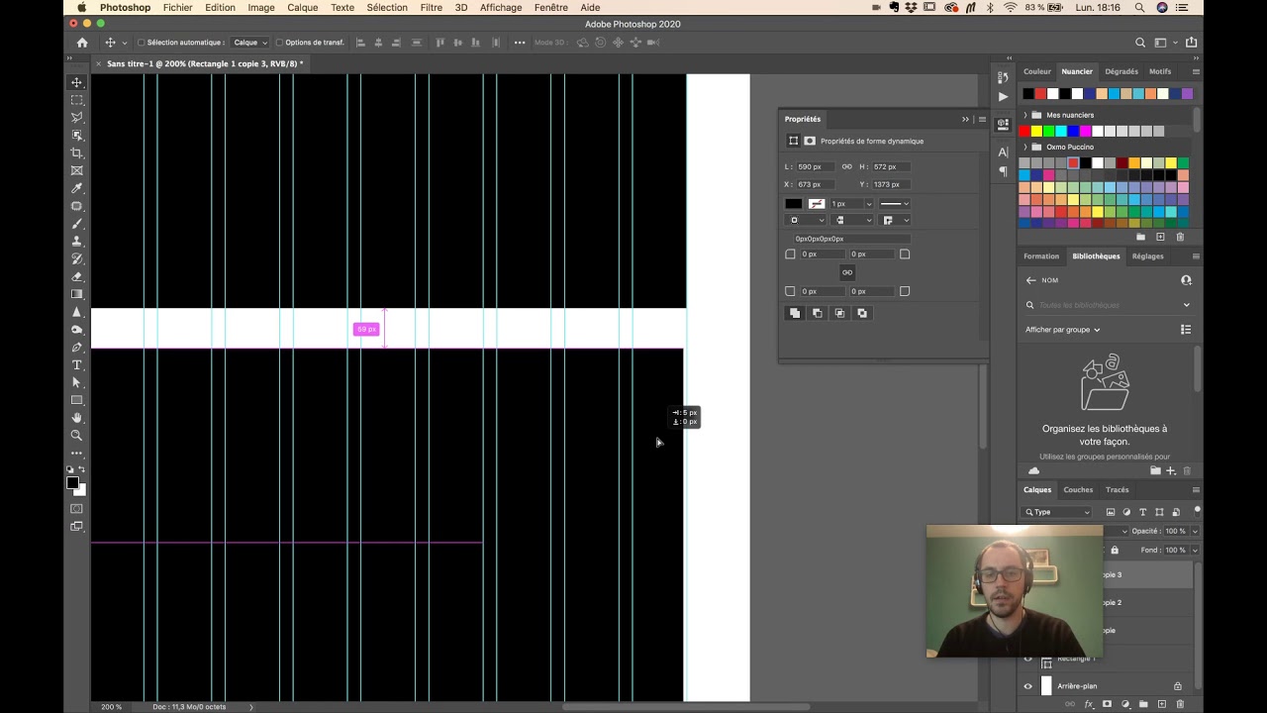Image resolution: width=1267 pixels, height=713 pixels.
Task: Select the Rectangle shape tool
Action: coord(77,400)
